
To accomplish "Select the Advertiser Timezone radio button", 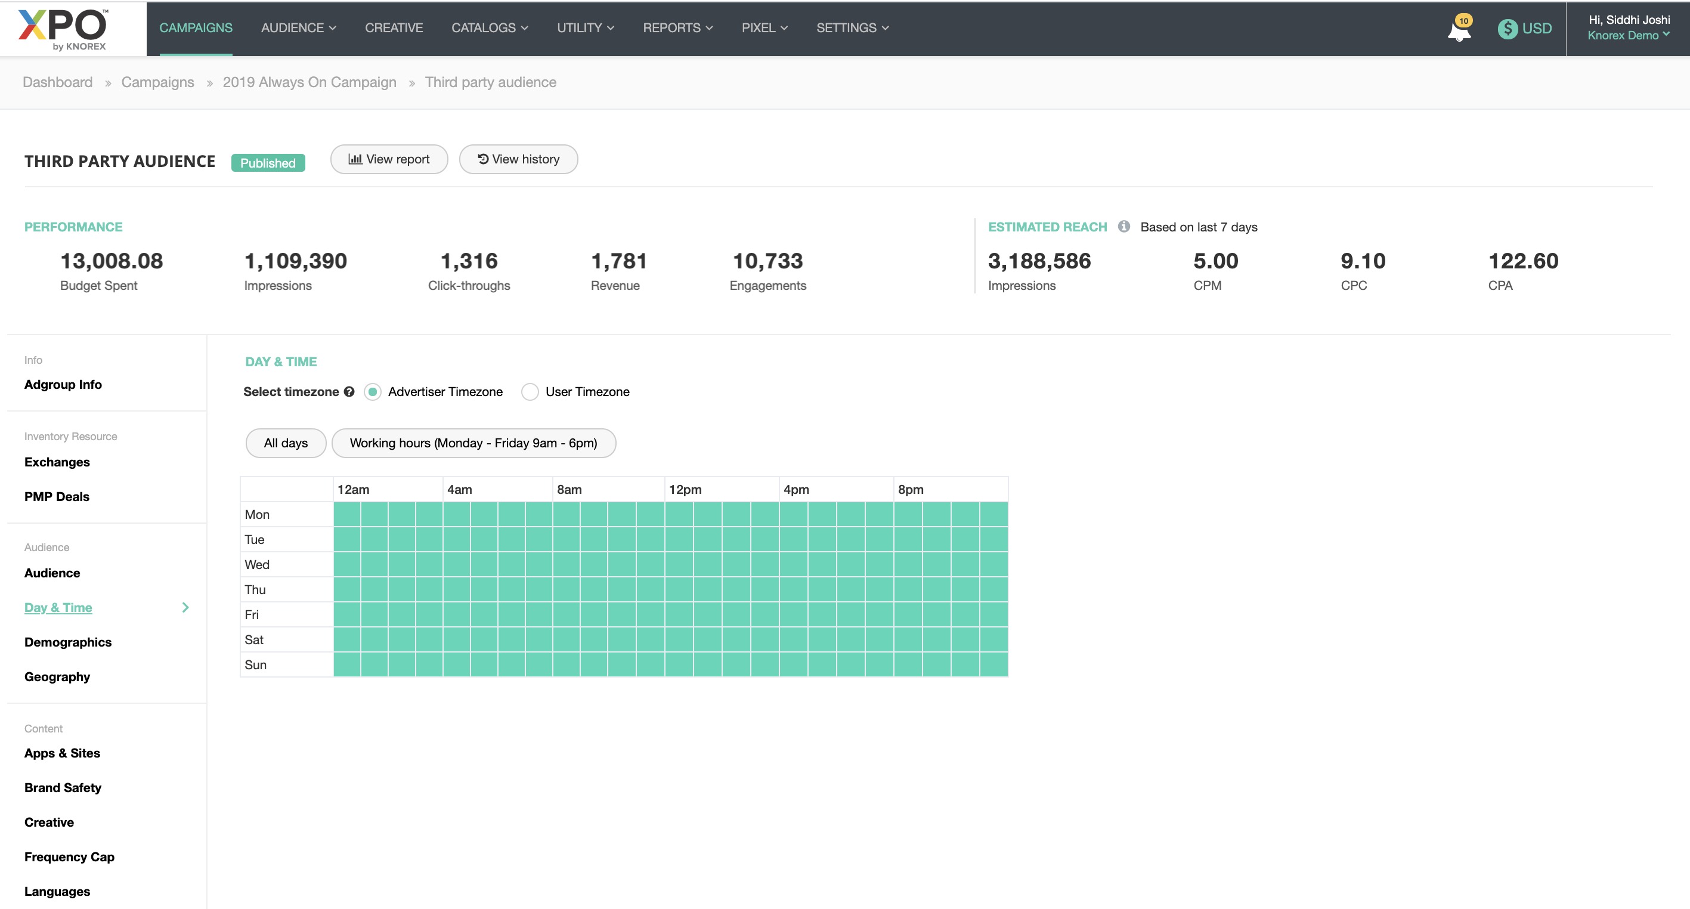I will 373,392.
